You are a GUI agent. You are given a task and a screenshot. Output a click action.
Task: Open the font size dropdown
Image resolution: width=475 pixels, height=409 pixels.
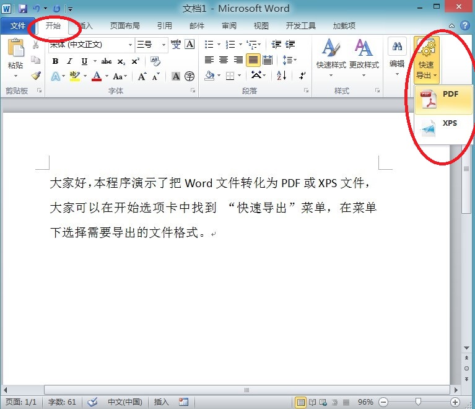pos(163,45)
